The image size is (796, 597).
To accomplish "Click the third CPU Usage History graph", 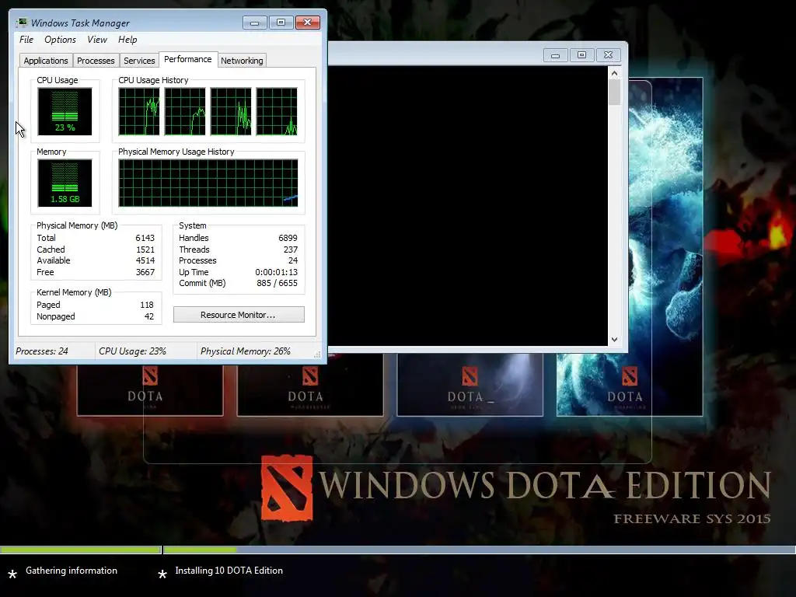I will (231, 112).
